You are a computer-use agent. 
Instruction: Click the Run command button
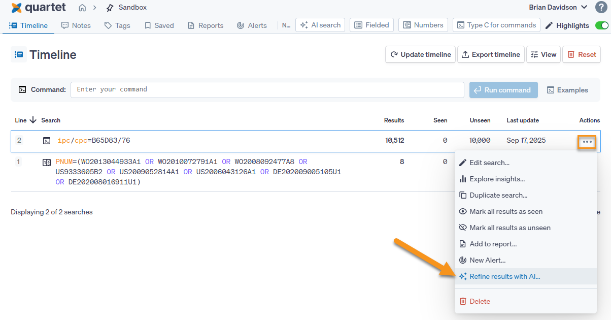[503, 90]
